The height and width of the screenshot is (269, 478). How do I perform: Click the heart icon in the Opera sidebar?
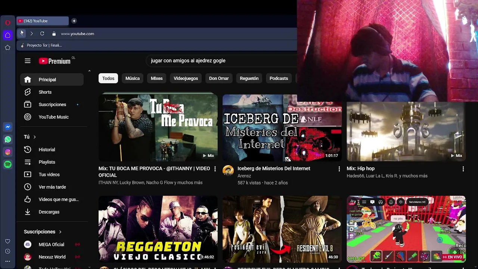click(7, 241)
